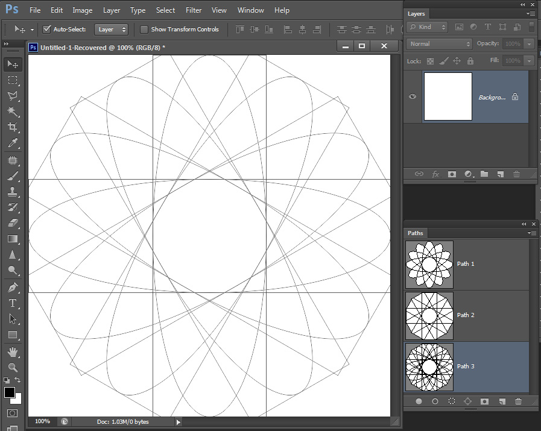Select the Pen tool
Screen dimensions: 541x431
pos(13,287)
